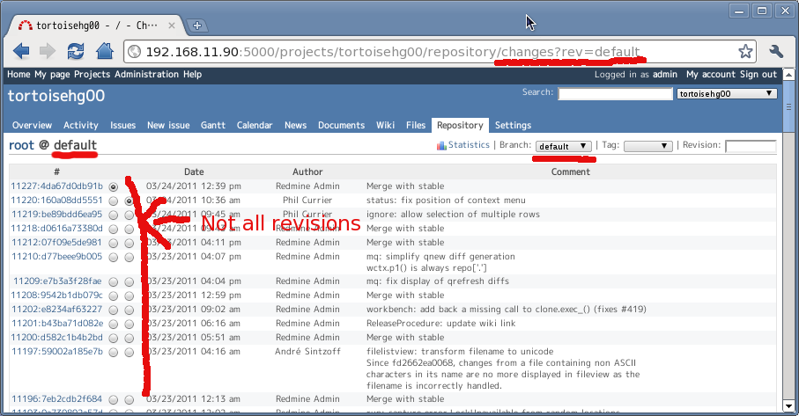Open the Wiki tab
The width and height of the screenshot is (799, 416).
pyautogui.click(x=385, y=125)
